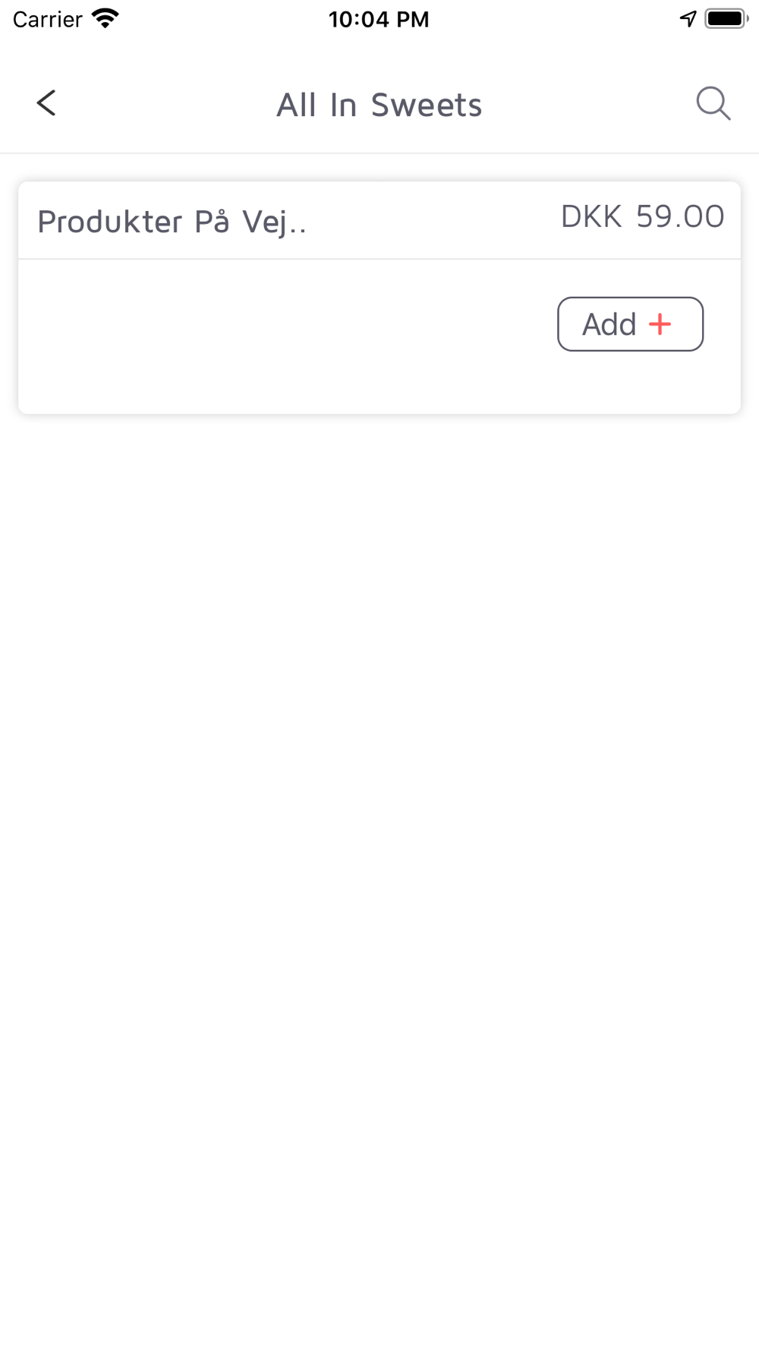
Task: Tap the Wi-Fi status icon
Action: pyautogui.click(x=106, y=19)
